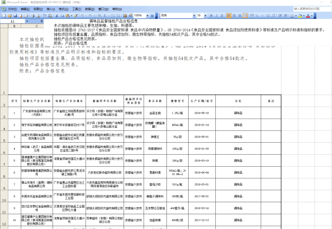Cut selection using scissors icon
This screenshot has width=332, height=229.
click(x=57, y=16)
